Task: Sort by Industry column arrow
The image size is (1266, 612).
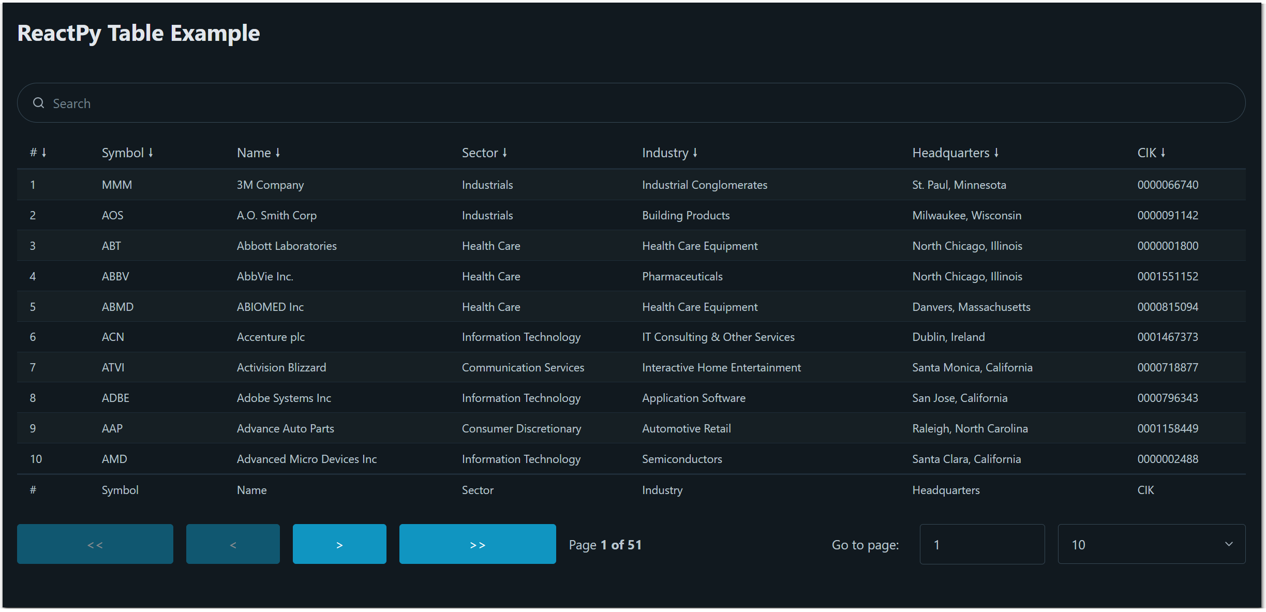Action: click(x=695, y=153)
